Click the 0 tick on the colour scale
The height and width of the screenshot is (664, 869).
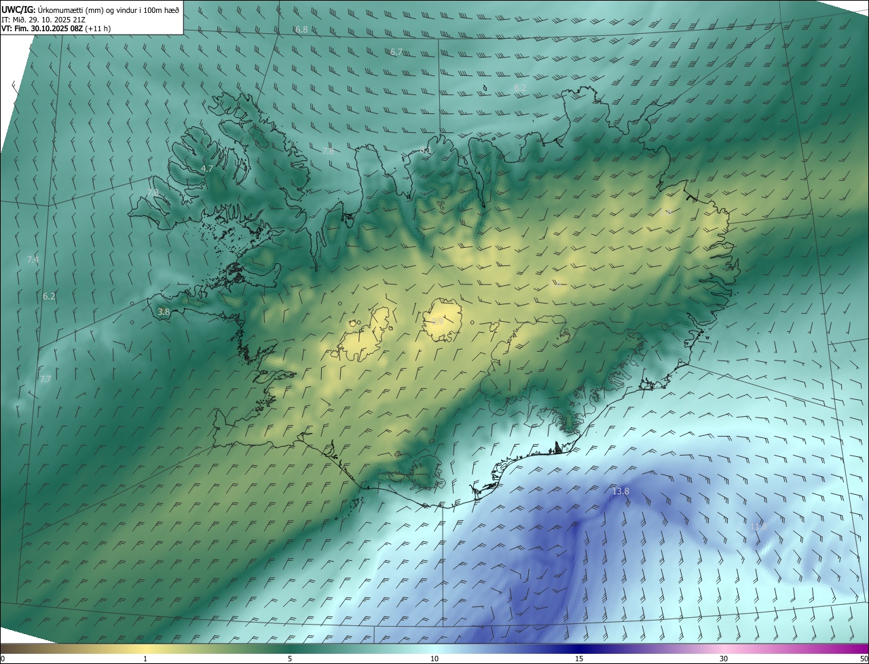pos(3,659)
